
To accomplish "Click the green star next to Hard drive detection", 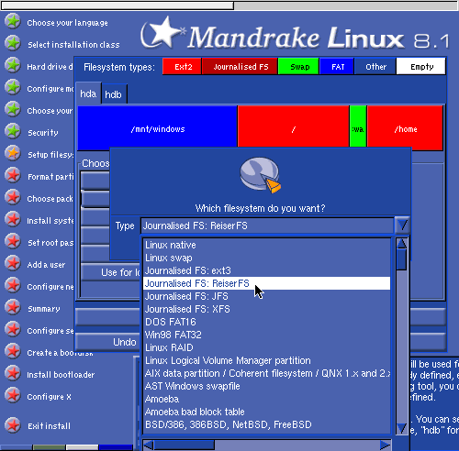I will [13, 65].
